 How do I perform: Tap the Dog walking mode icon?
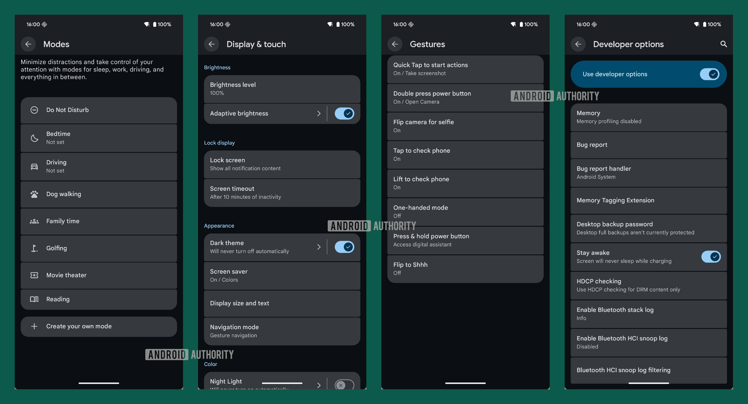coord(34,193)
